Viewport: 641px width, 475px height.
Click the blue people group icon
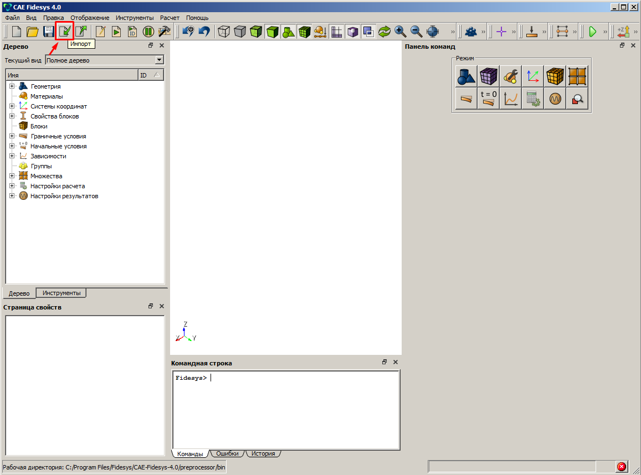point(471,32)
